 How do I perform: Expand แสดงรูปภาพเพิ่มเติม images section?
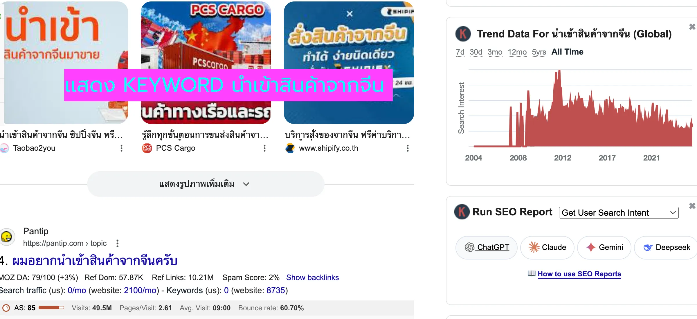point(206,184)
